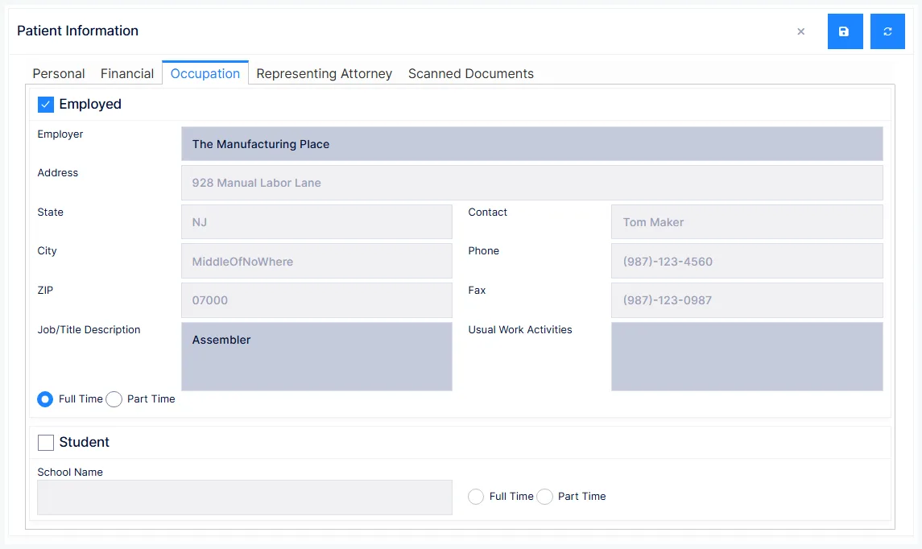Click the Contact label

pos(487,213)
